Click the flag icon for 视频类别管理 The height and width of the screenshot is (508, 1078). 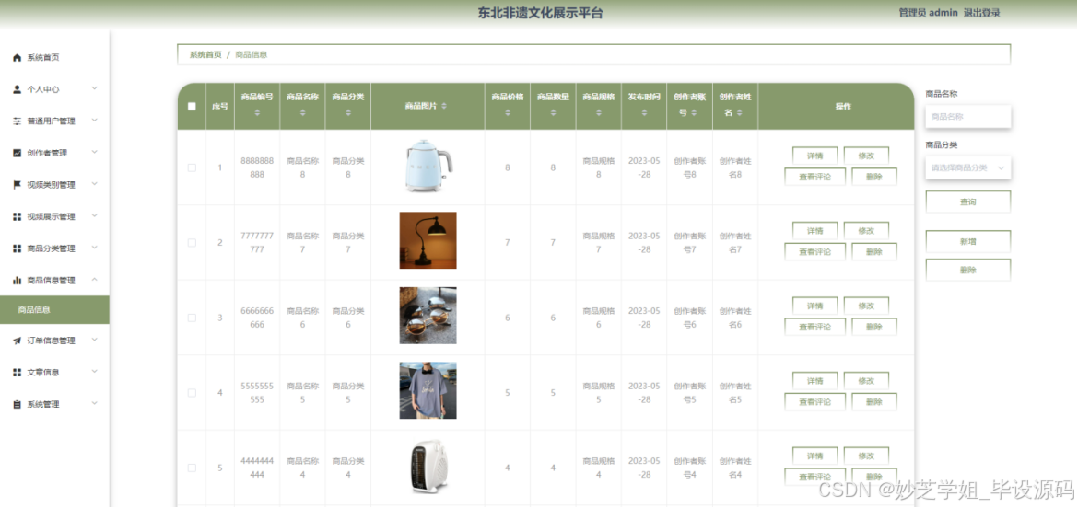tap(18, 185)
